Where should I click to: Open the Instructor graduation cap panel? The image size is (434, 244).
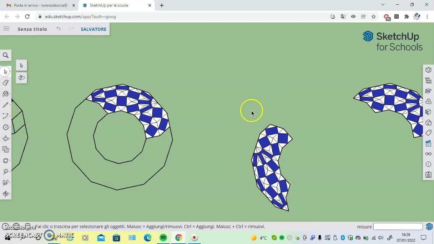(x=429, y=91)
